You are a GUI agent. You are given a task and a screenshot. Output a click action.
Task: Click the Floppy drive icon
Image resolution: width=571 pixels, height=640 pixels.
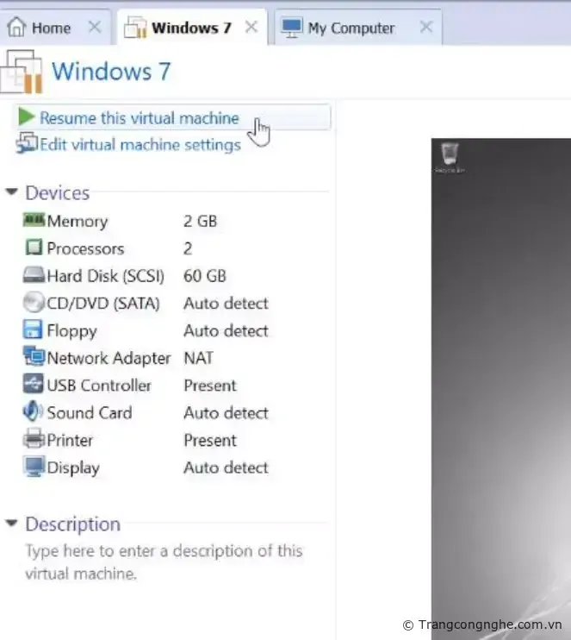coord(34,330)
